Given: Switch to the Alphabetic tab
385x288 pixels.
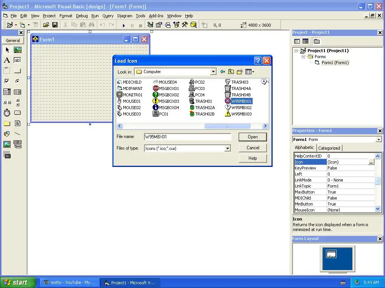Looking at the screenshot, I should point(304,147).
